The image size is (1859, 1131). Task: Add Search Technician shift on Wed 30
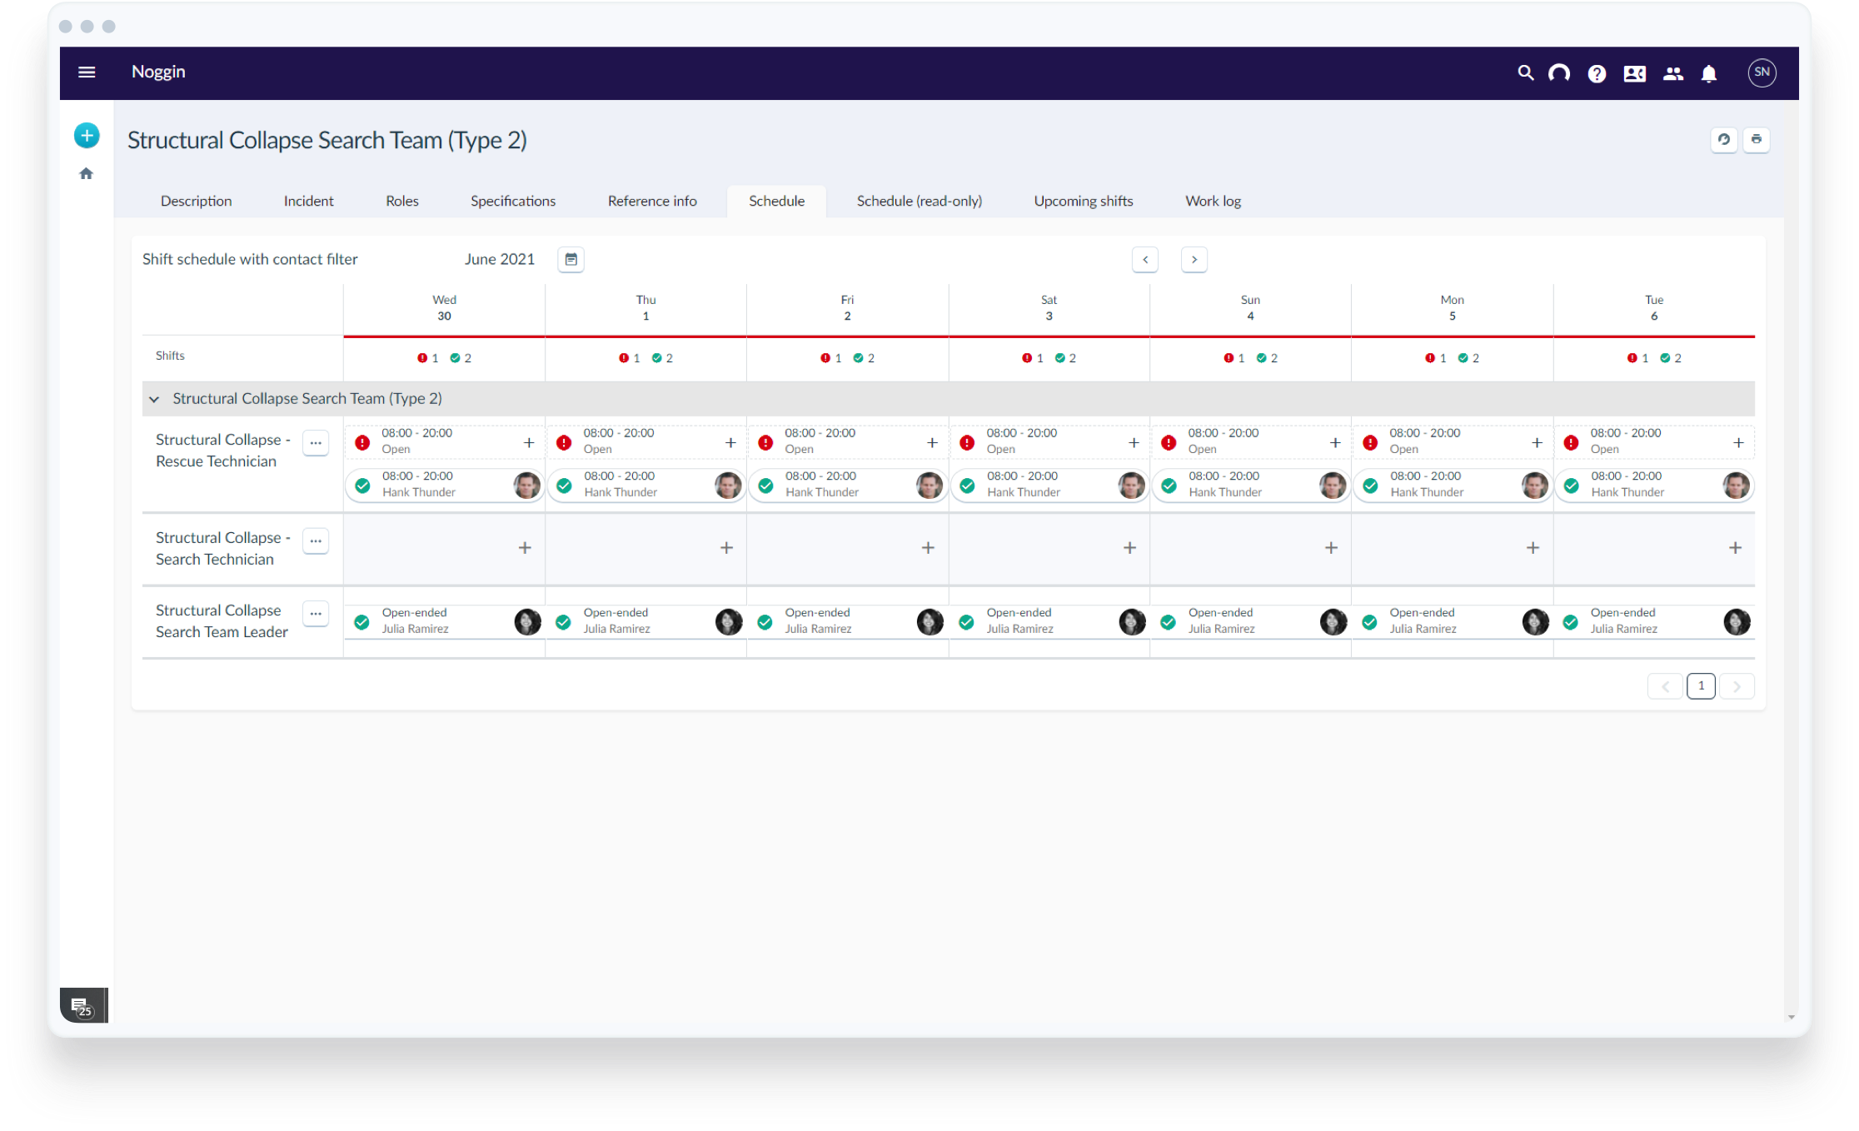coord(525,547)
